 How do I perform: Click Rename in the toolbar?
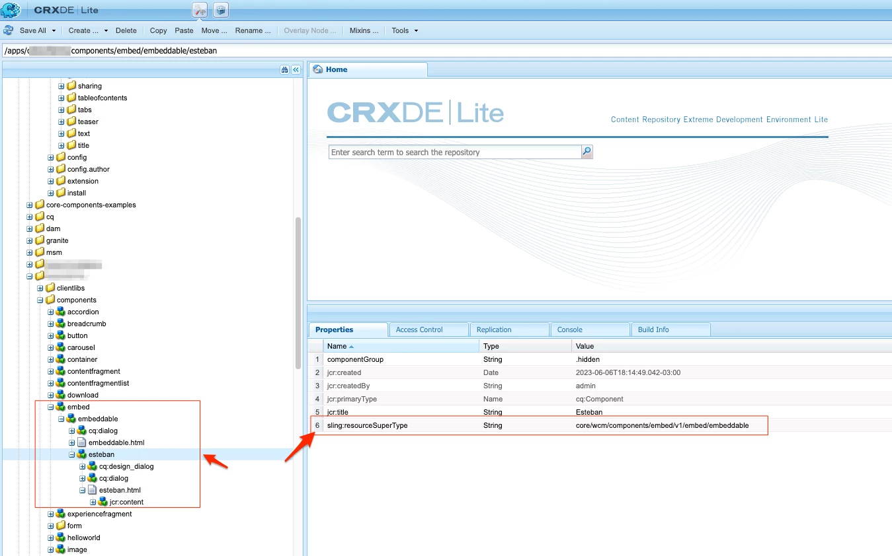pyautogui.click(x=253, y=30)
